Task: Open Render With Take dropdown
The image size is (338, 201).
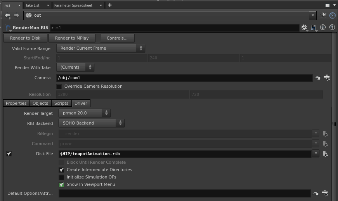Action: [x=75, y=67]
